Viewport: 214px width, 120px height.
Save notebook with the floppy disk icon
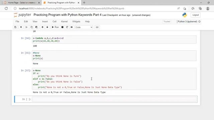coord(15,27)
